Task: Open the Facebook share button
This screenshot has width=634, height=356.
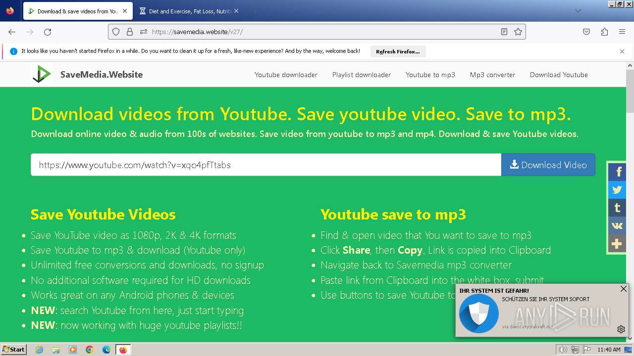Action: tap(617, 172)
